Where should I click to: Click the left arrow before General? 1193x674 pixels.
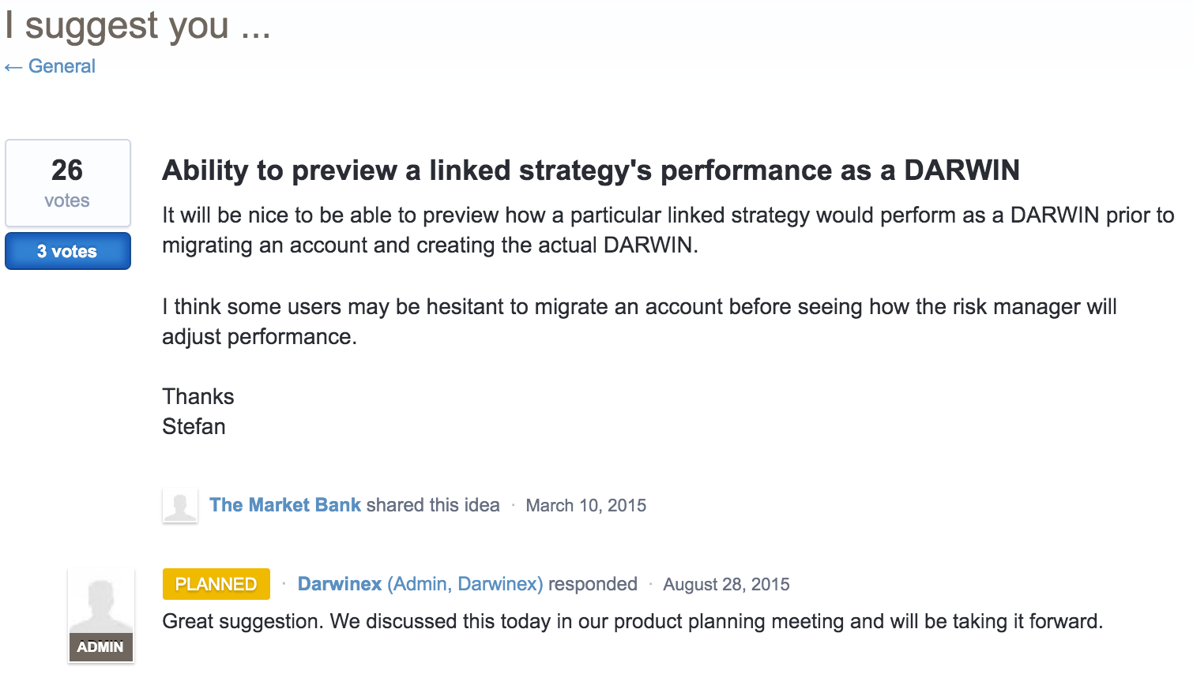[x=13, y=67]
